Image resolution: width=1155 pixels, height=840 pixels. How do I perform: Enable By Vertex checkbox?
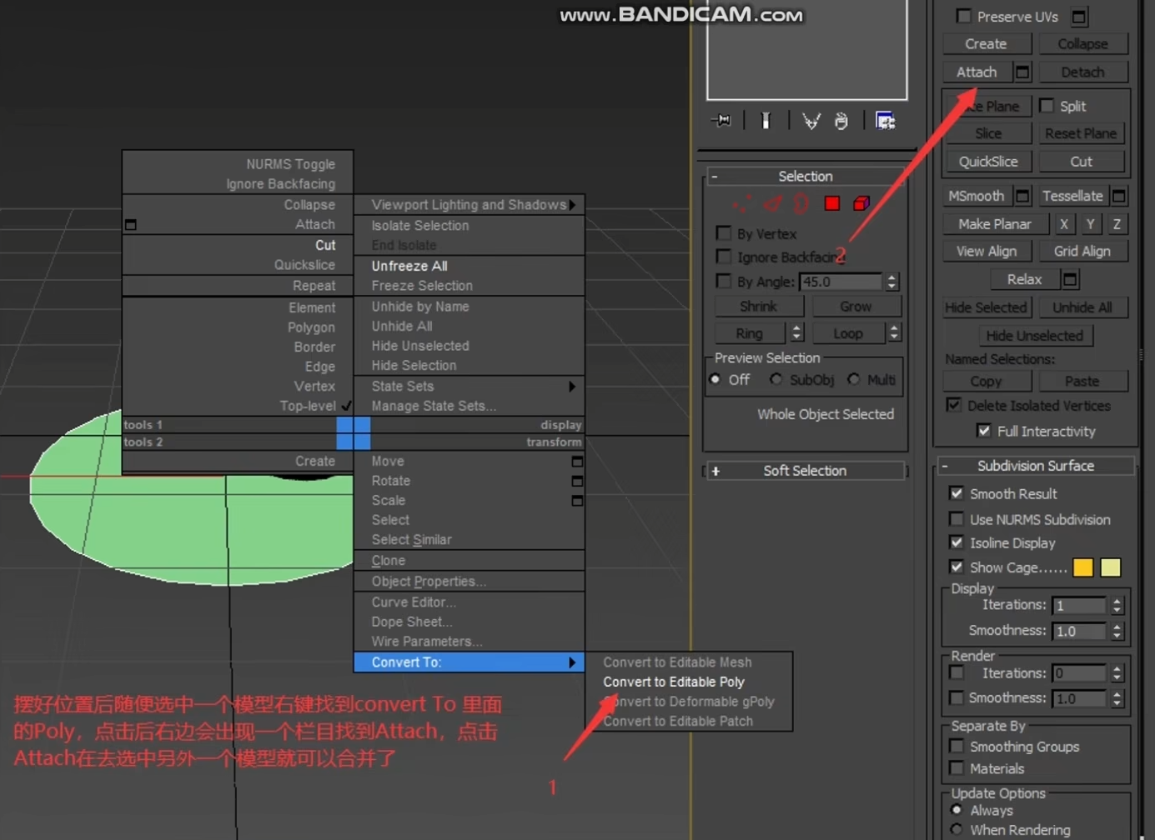[x=724, y=233]
